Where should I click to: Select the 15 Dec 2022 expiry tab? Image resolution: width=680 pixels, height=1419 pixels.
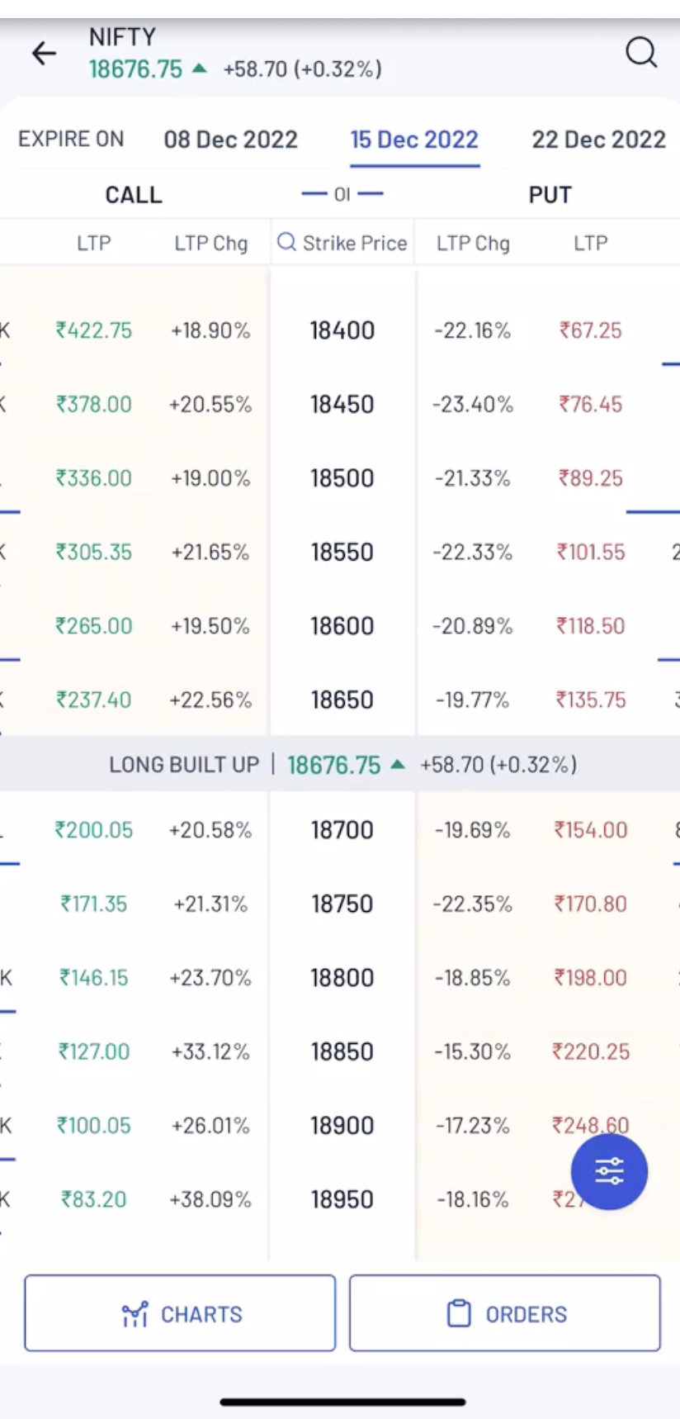point(414,140)
